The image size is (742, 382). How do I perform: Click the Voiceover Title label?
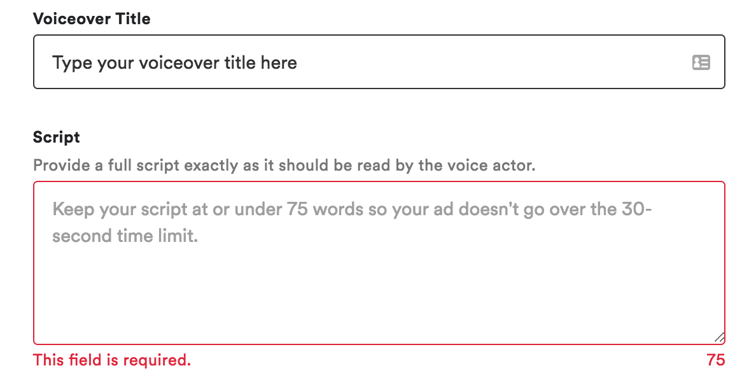(x=92, y=18)
